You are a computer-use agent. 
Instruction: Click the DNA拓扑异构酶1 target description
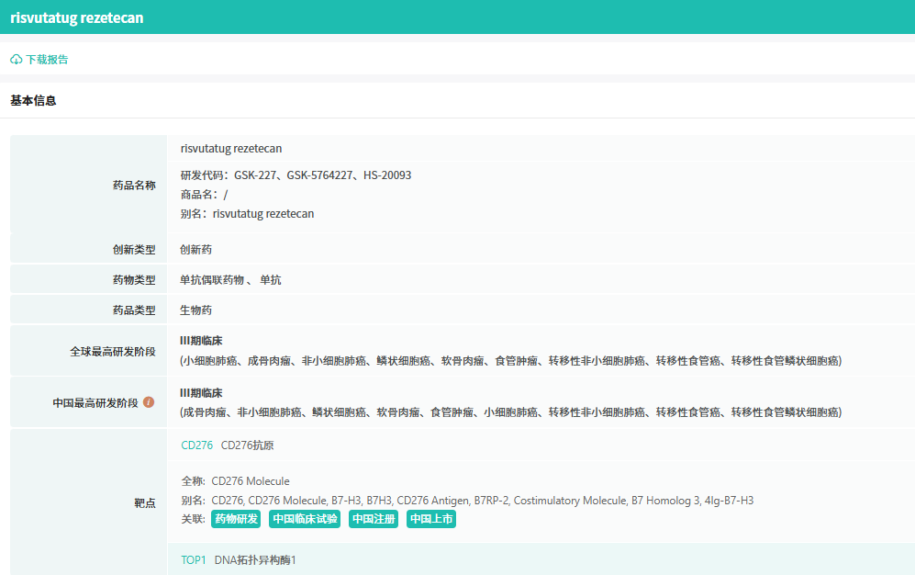[255, 559]
